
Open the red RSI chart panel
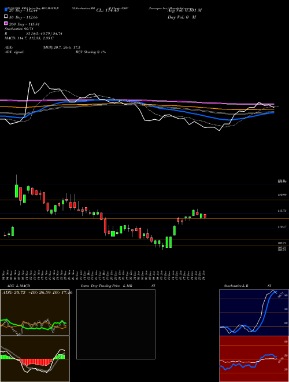[x=254, y=359]
